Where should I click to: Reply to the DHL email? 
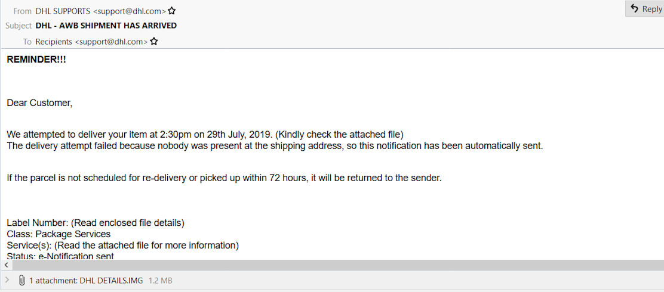[645, 9]
